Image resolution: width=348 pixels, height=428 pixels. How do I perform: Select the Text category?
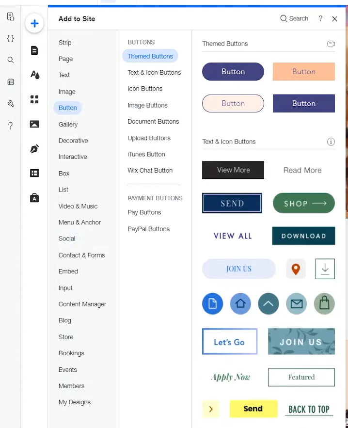tap(64, 75)
